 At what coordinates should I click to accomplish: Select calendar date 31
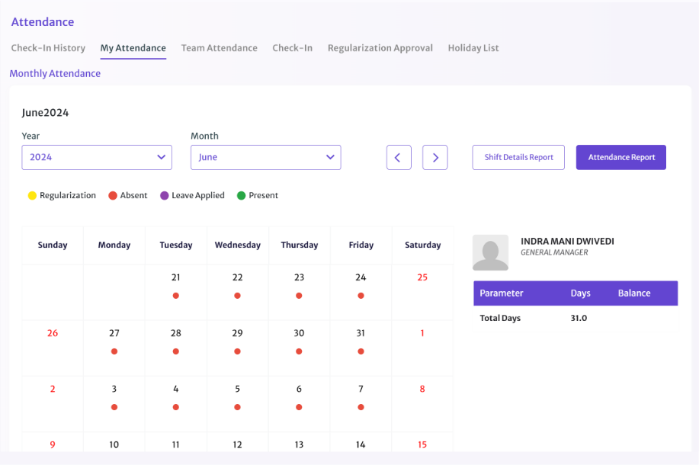(361, 333)
